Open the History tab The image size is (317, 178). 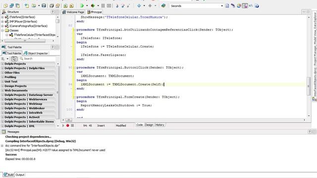159,125
